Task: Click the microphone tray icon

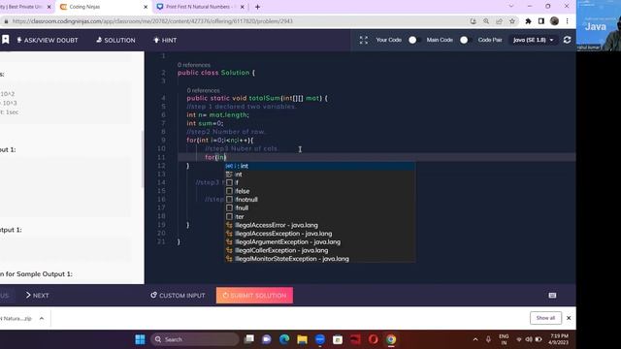Action: click(488, 339)
